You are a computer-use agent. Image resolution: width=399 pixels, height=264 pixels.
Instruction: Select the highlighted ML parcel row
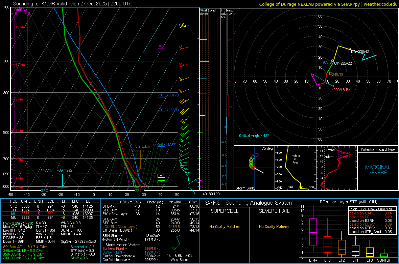[51, 214]
